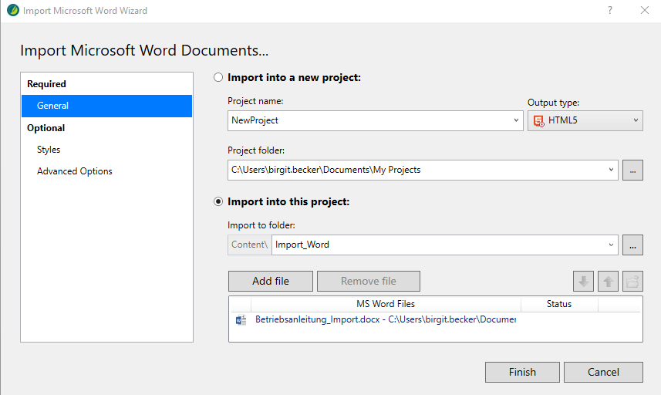Select the General page in sidebar
661x395 pixels.
pos(52,106)
